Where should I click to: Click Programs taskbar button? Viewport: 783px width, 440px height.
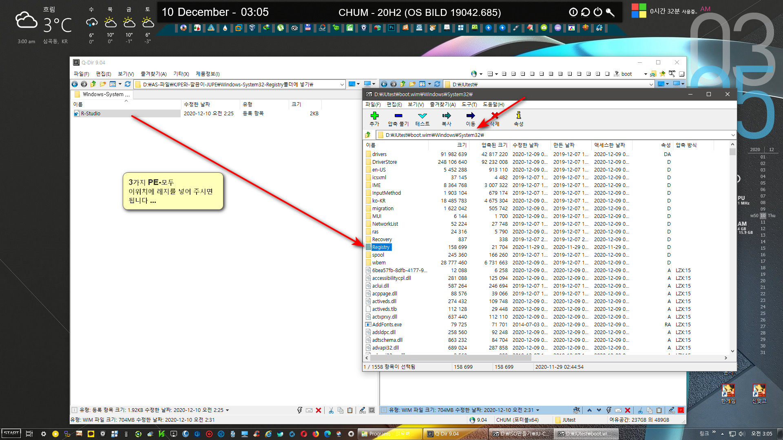[x=389, y=434]
